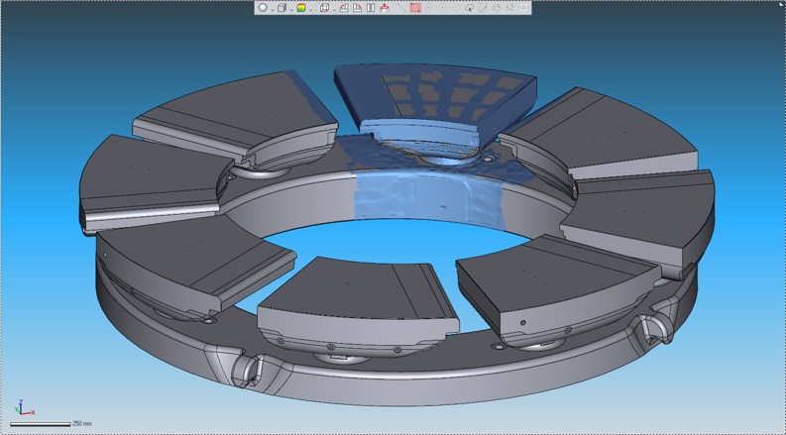Select the diagonal line tool icon
Viewport: 786px width, 435px height.
coord(402,8)
